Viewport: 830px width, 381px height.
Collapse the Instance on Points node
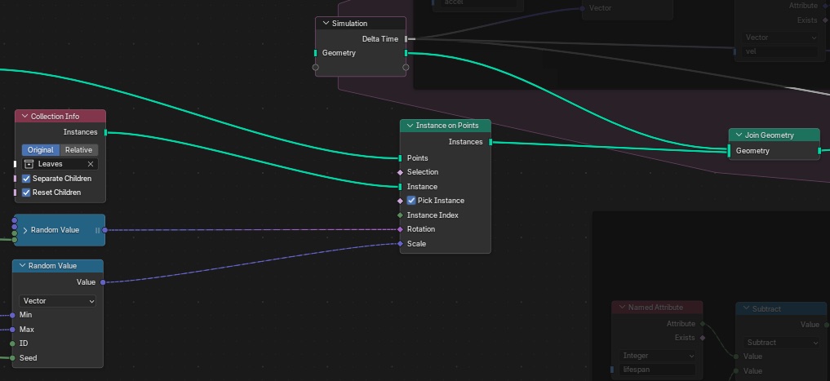(410, 126)
